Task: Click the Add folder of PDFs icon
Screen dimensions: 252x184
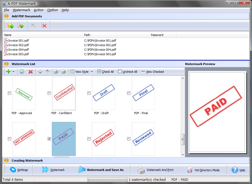Action: point(10,25)
